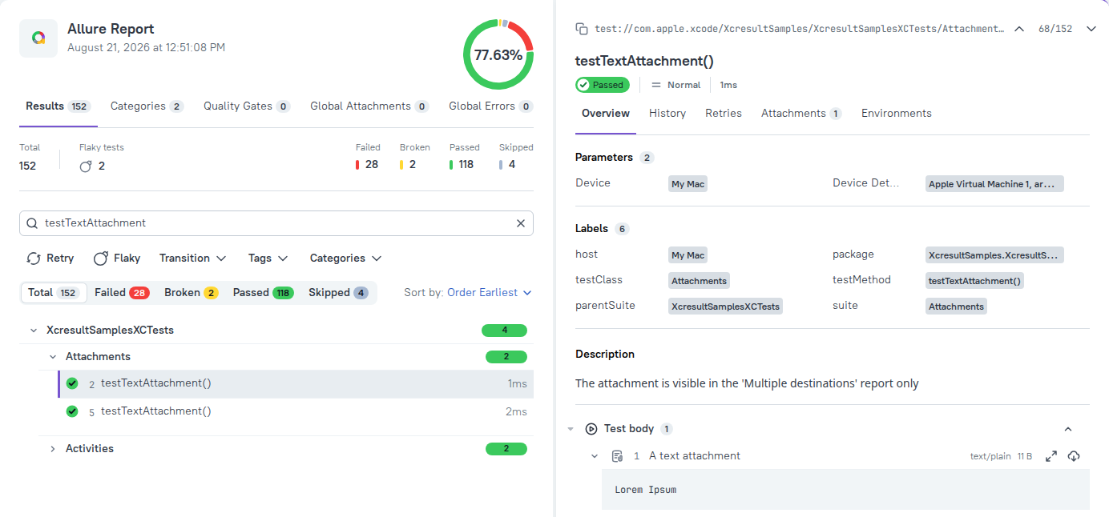Collapse the Test body section
1109x517 pixels.
(x=1067, y=429)
